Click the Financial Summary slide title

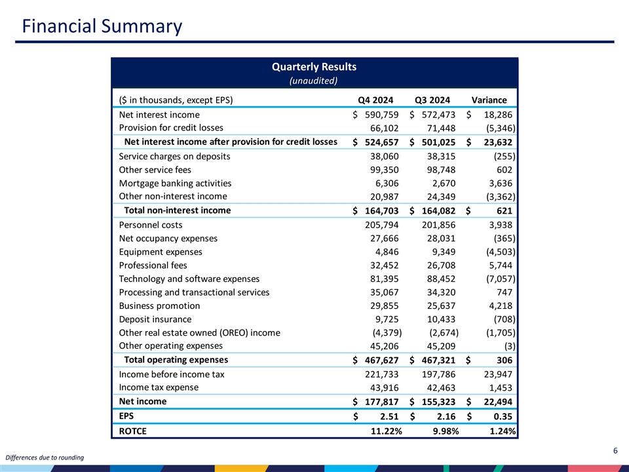click(101, 26)
